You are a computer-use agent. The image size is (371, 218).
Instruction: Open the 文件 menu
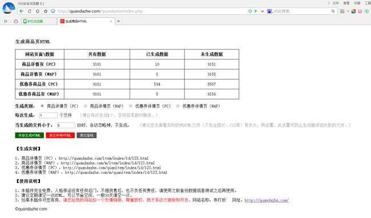click(x=336, y=3)
